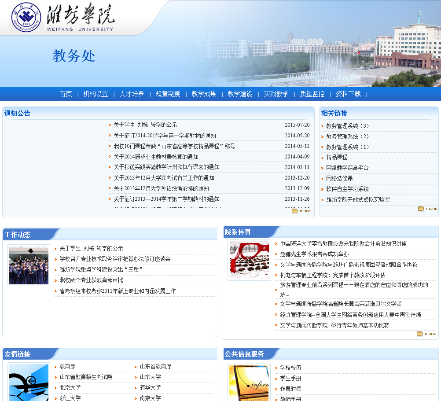The width and height of the screenshot is (441, 401).
Task: Open 省考察组来校考察2011年新上专业 article
Action: tap(118, 291)
